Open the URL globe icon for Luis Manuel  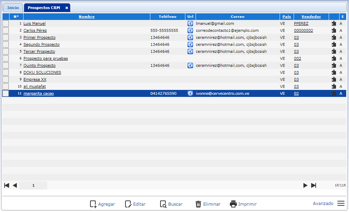(x=190, y=23)
